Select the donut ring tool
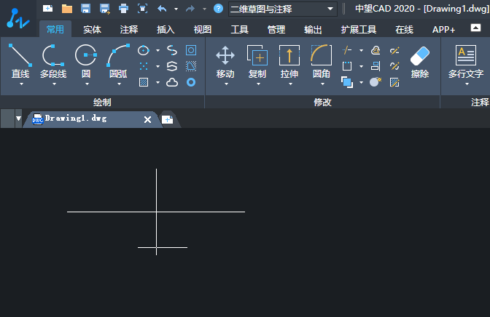 pos(191,82)
